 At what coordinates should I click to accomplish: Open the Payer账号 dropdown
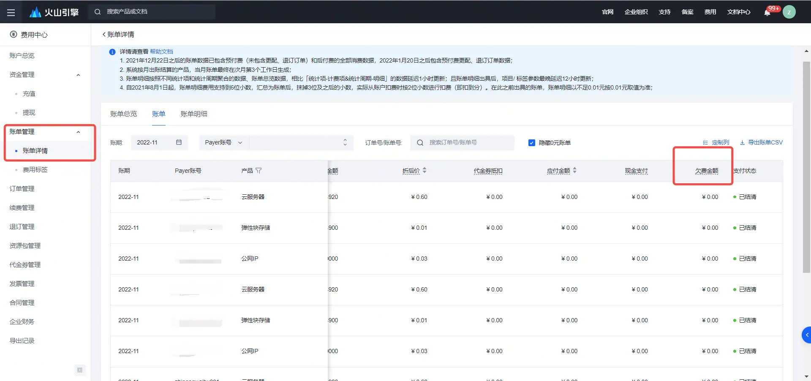tap(224, 143)
